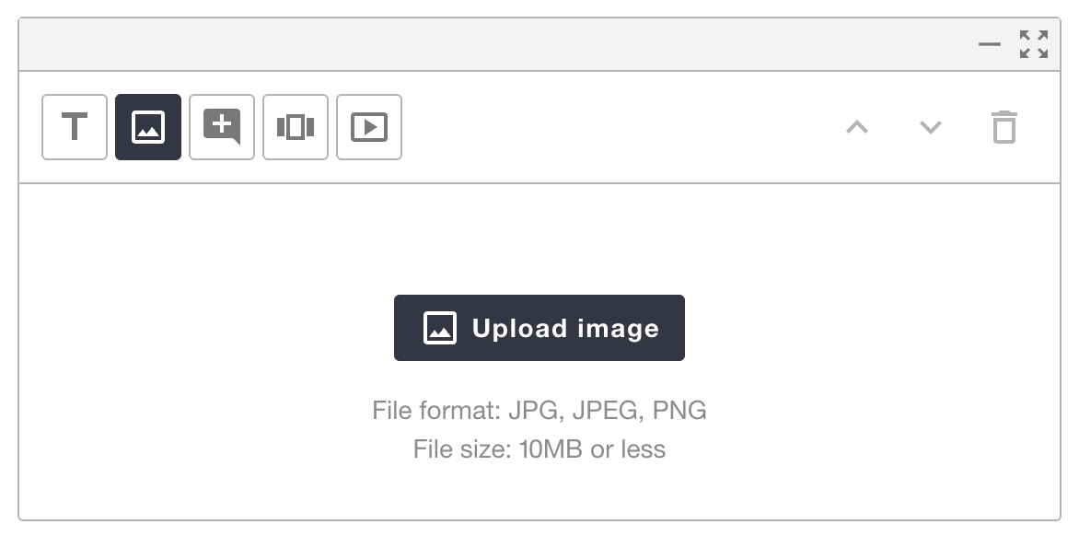Screen dimensions: 1079x536
Task: Select the Image block type icon
Action: (x=148, y=127)
